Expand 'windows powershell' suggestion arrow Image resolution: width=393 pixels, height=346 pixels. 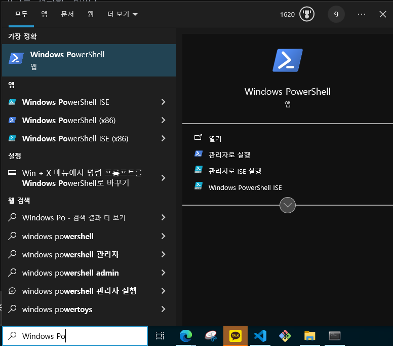(x=164, y=236)
